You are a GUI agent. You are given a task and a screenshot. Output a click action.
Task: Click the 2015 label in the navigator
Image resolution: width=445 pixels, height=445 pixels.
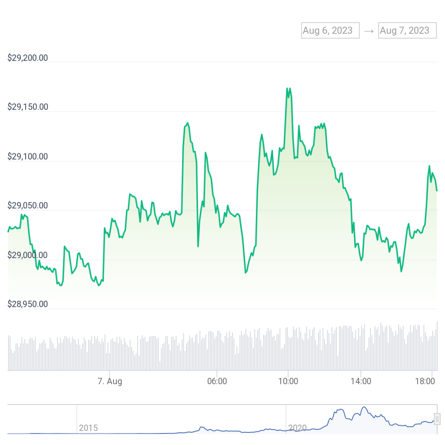[x=88, y=428]
